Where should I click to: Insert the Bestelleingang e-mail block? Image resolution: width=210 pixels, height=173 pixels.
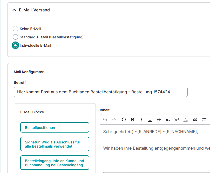55,163
